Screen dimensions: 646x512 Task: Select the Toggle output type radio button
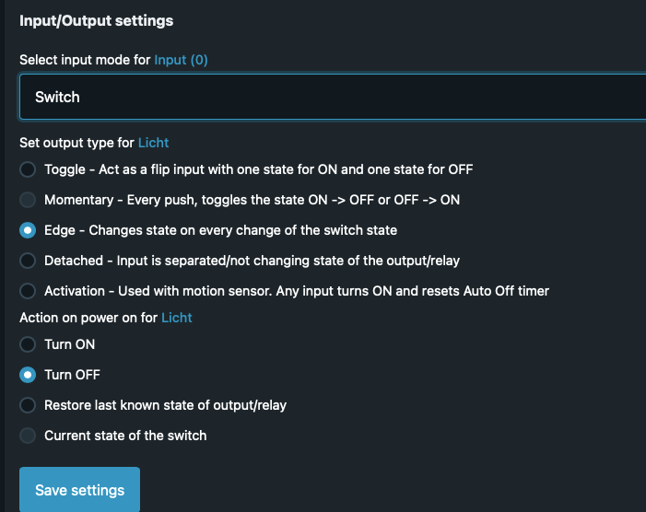(28, 169)
